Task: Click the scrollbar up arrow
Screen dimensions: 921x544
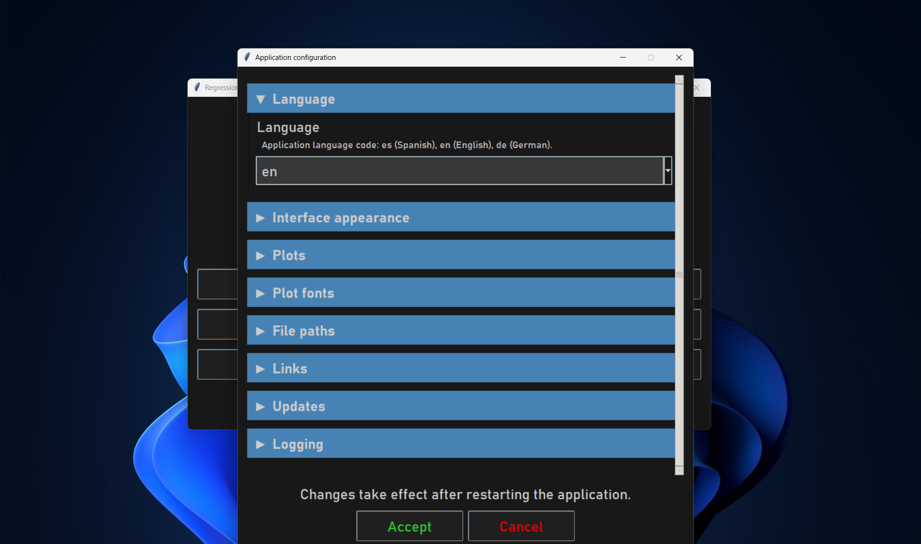Action: pos(679,80)
